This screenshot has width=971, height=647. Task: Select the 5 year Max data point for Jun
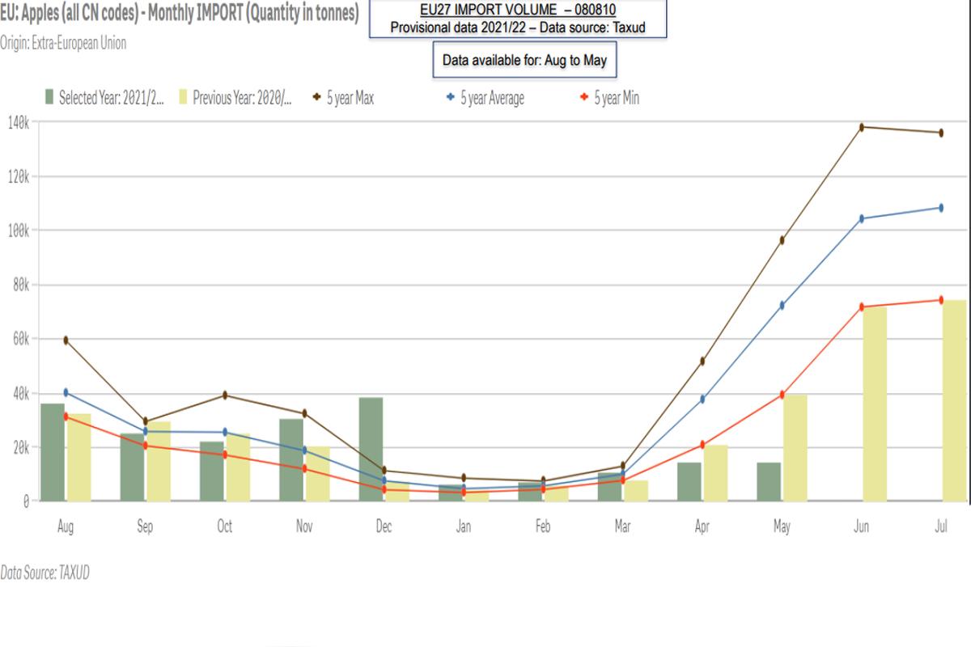click(862, 127)
